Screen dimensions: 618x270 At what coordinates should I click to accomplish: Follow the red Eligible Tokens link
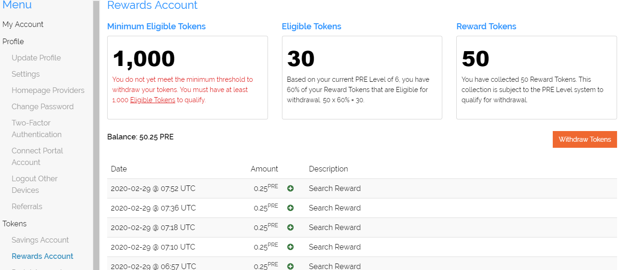pos(152,100)
